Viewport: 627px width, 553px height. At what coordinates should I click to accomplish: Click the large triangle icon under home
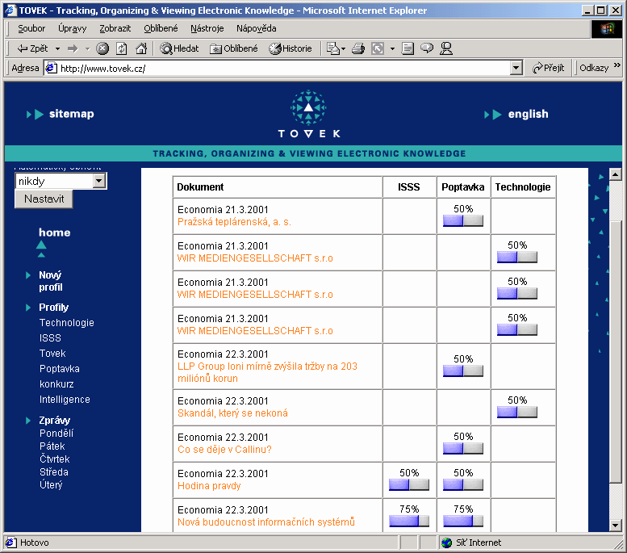click(41, 245)
